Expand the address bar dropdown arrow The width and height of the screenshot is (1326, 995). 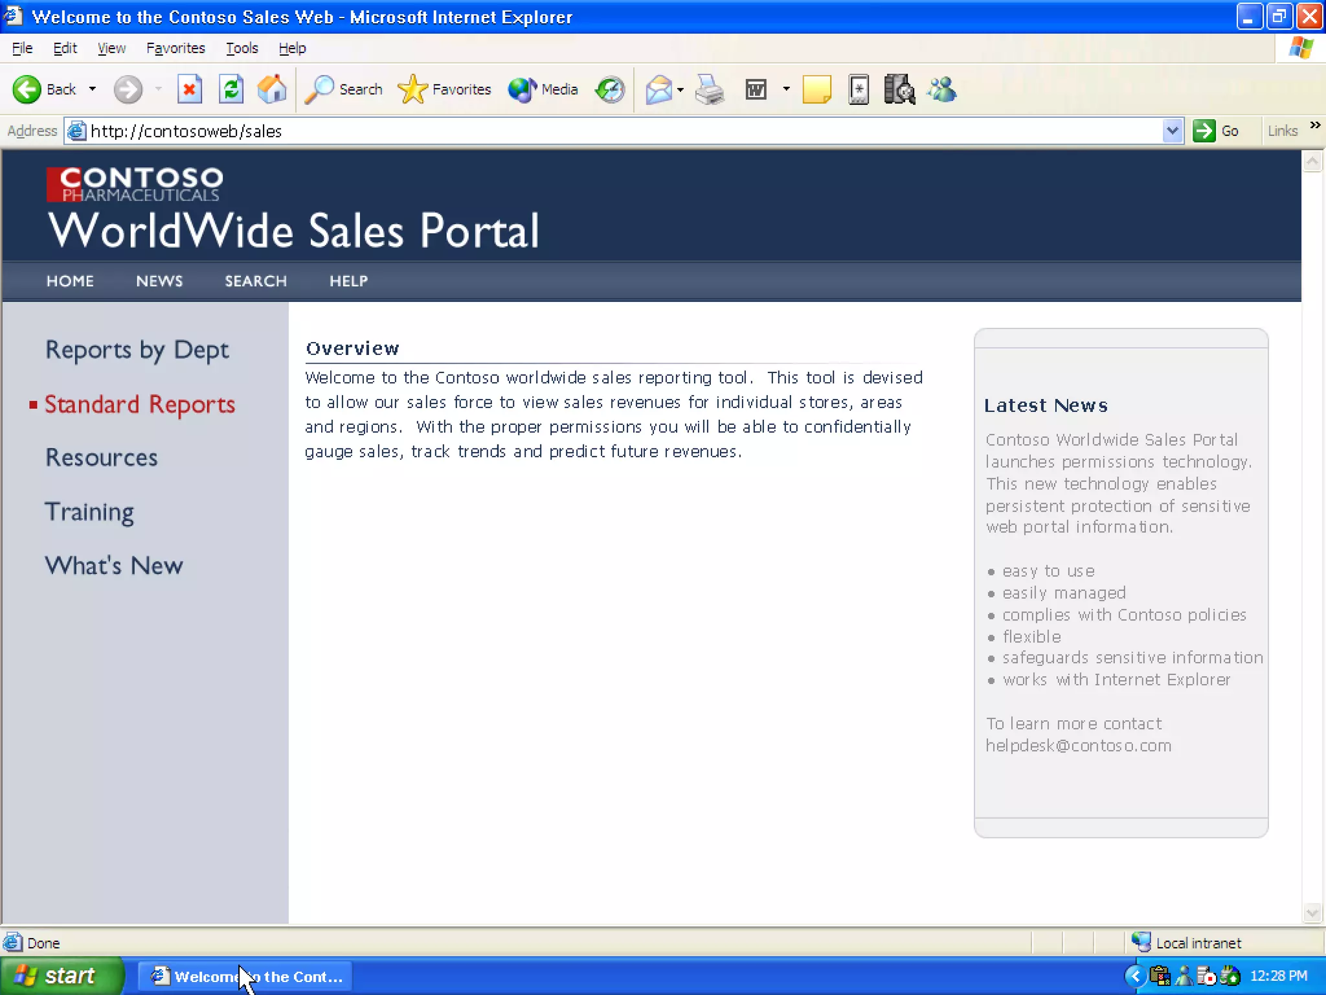1172,131
